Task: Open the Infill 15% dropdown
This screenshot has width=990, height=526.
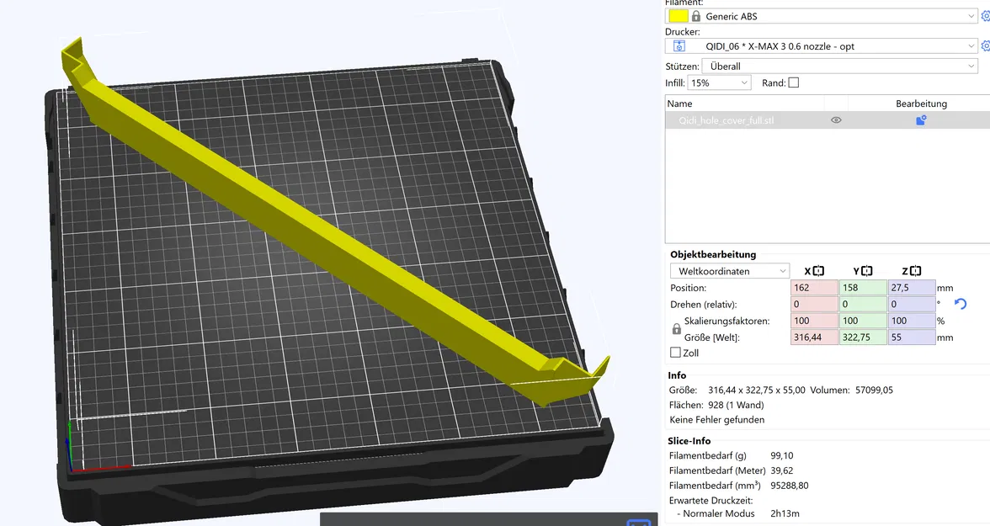Action: tap(719, 82)
